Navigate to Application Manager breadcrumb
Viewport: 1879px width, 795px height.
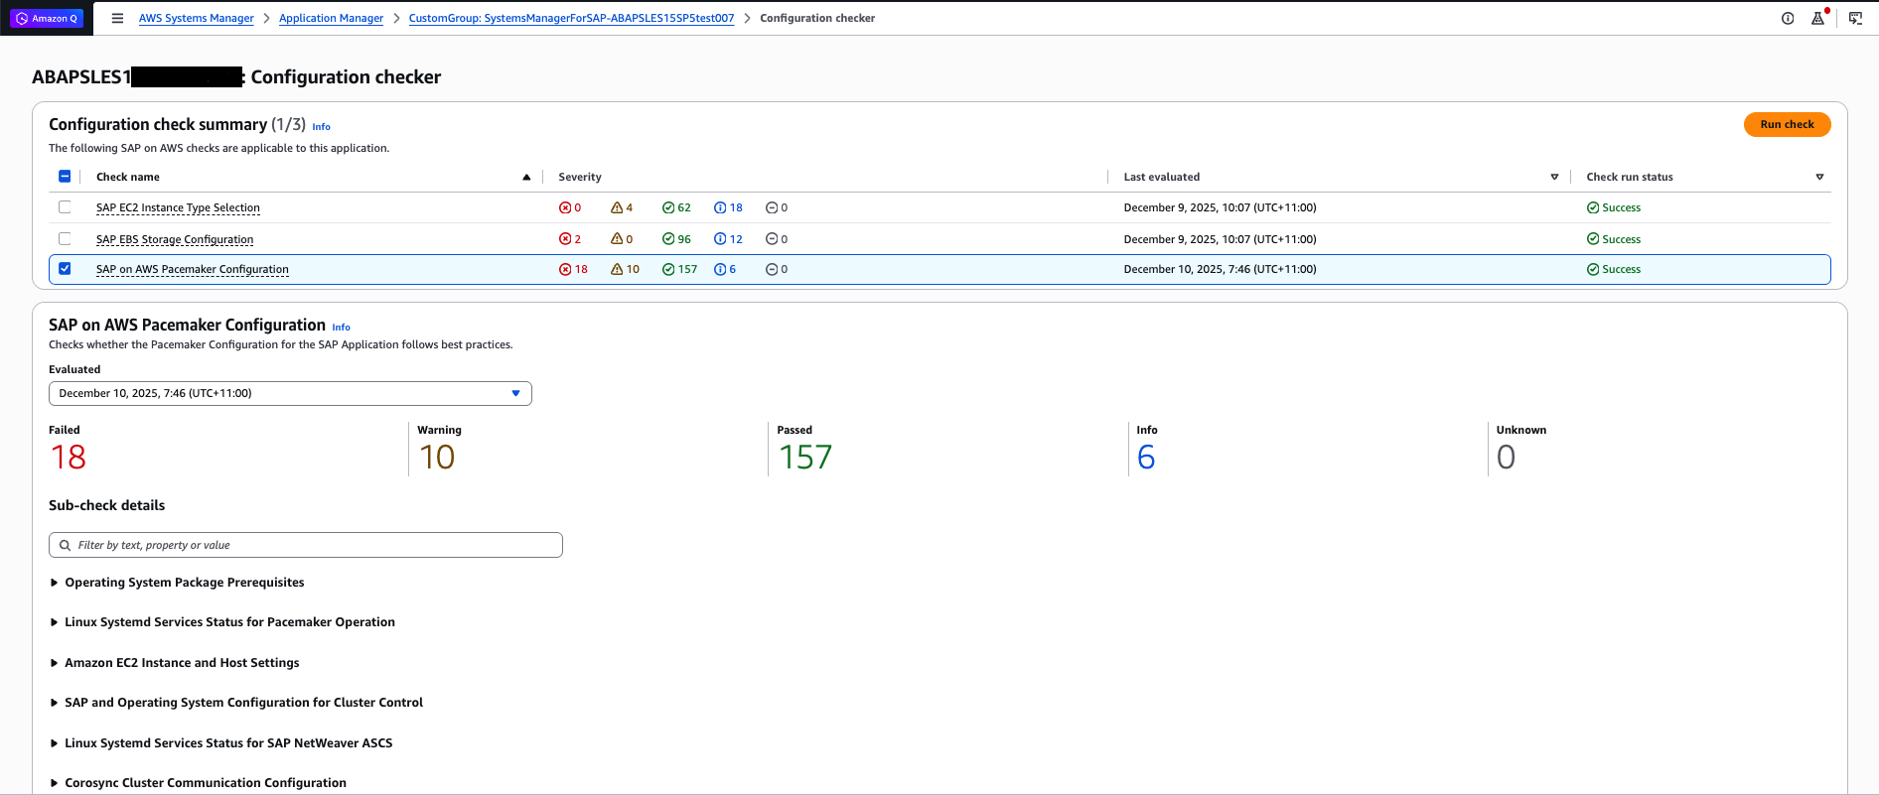331,18
